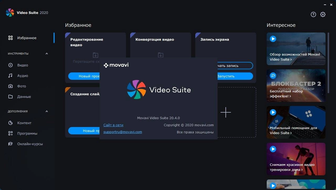
Task: Click the Интересное heading
Action: [x=281, y=25]
